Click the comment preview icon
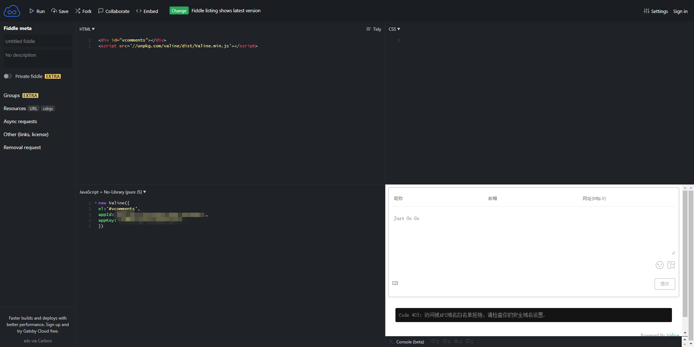 (671, 265)
